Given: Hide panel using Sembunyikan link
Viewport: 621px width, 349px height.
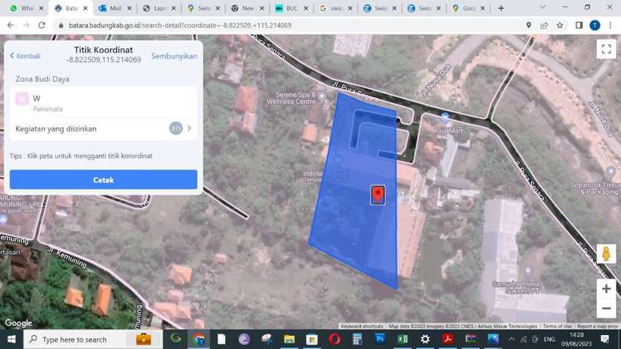Looking at the screenshot, I should (x=174, y=56).
